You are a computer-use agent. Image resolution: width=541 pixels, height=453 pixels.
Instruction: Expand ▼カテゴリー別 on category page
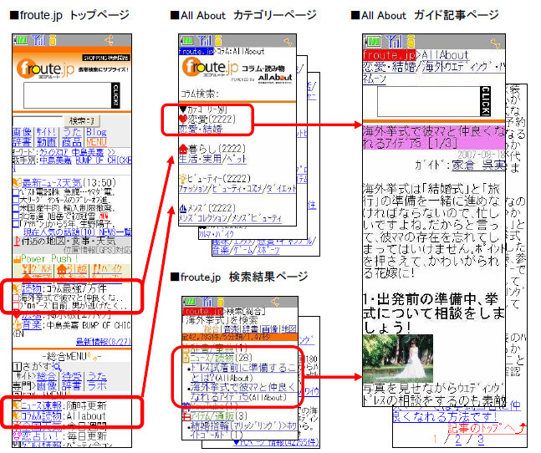point(203,109)
